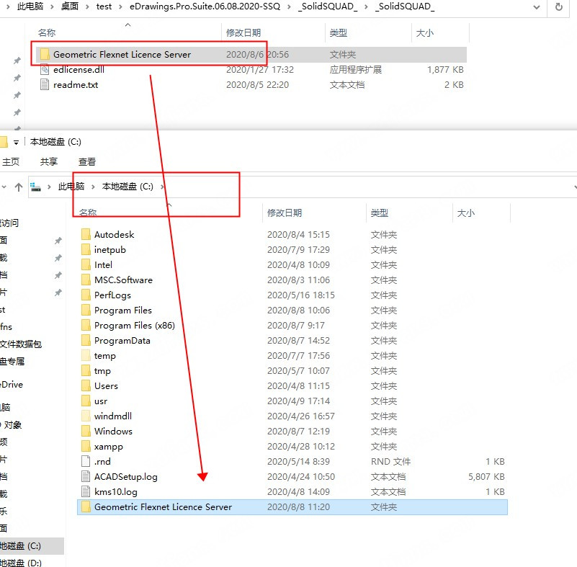Expand chevron after 本地磁盘 (C:) breadcrumb
Image resolution: width=577 pixels, height=567 pixels.
[x=162, y=187]
